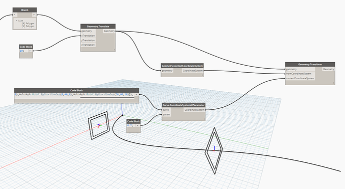Click the curve input port
The image size is (345, 189).
tap(166, 110)
